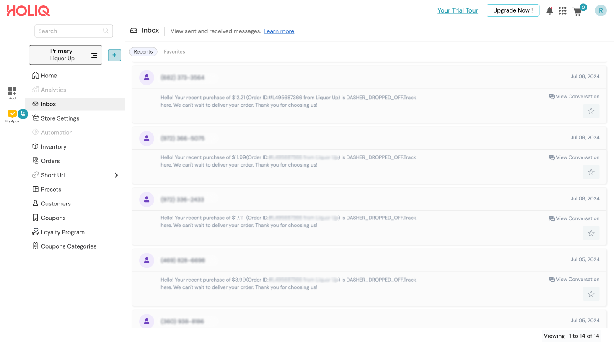Click the search magnifier icon
This screenshot has height=349, width=616.
pos(106,31)
